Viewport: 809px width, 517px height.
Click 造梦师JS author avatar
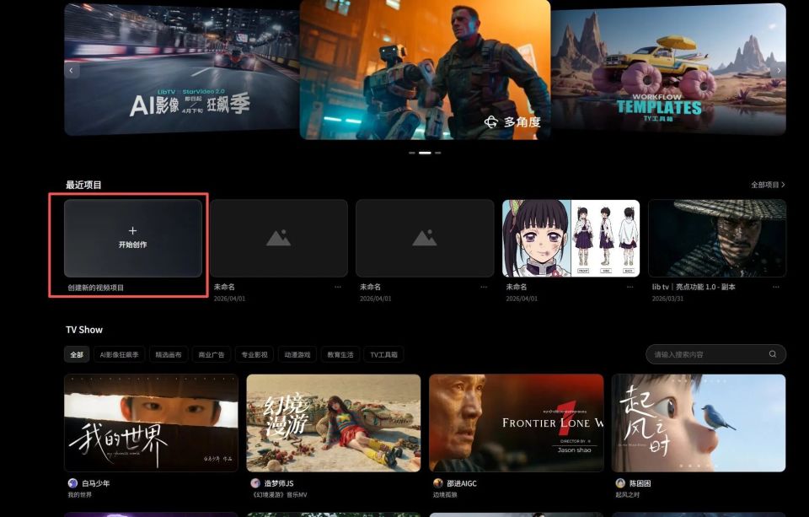255,483
